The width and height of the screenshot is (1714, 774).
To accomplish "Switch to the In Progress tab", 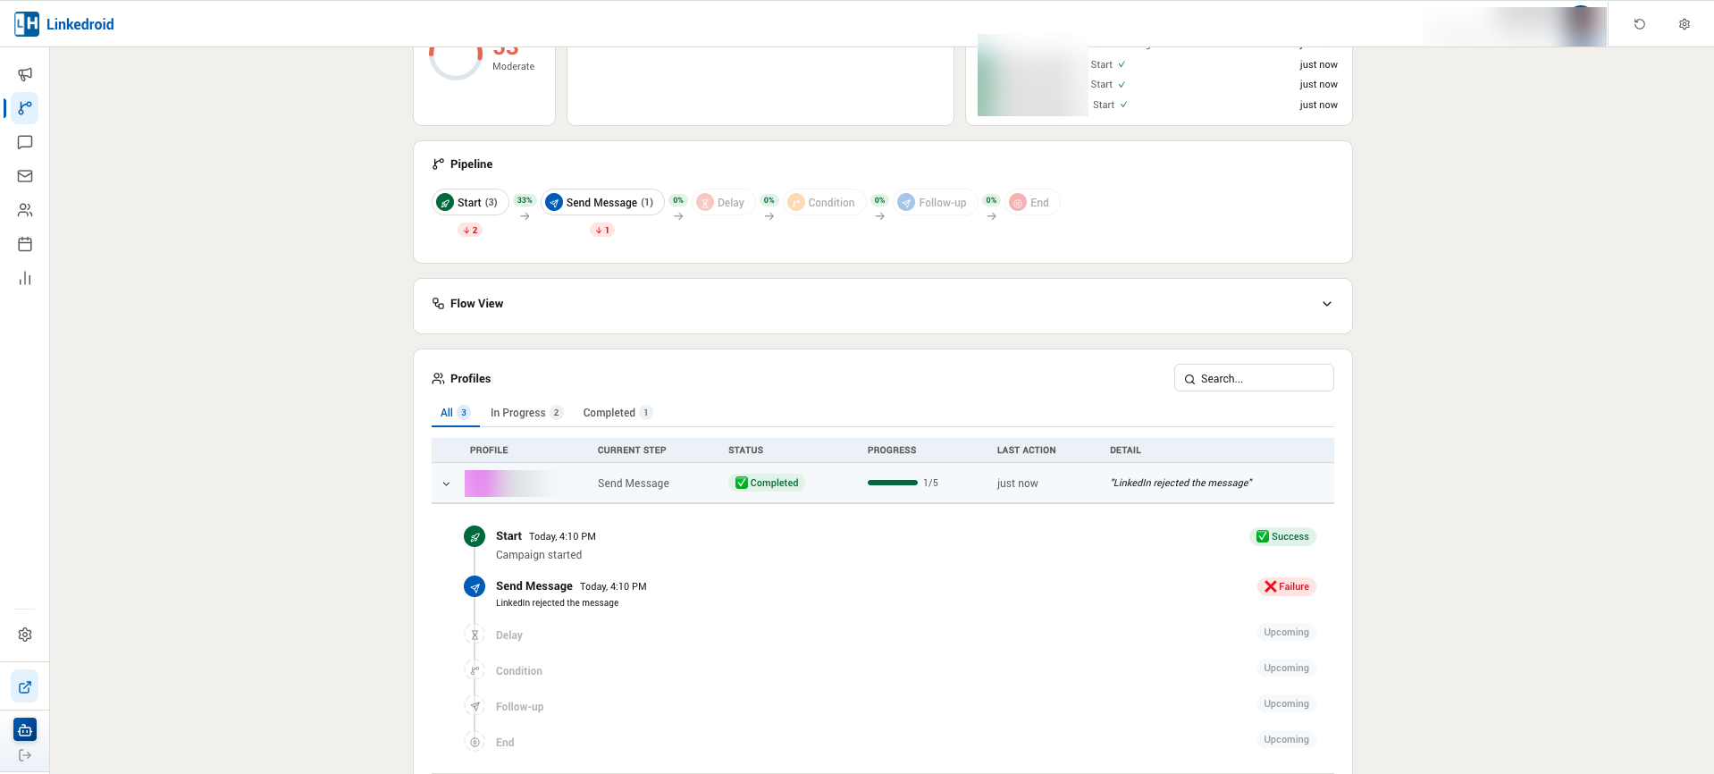I will (x=526, y=413).
